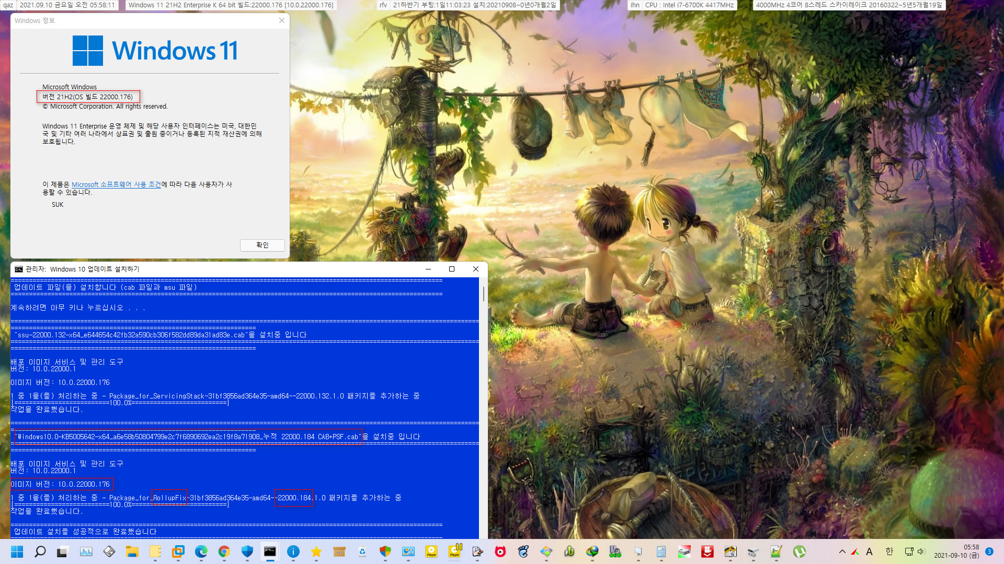Click 확인 button in Windows 정보 dialog

[263, 245]
